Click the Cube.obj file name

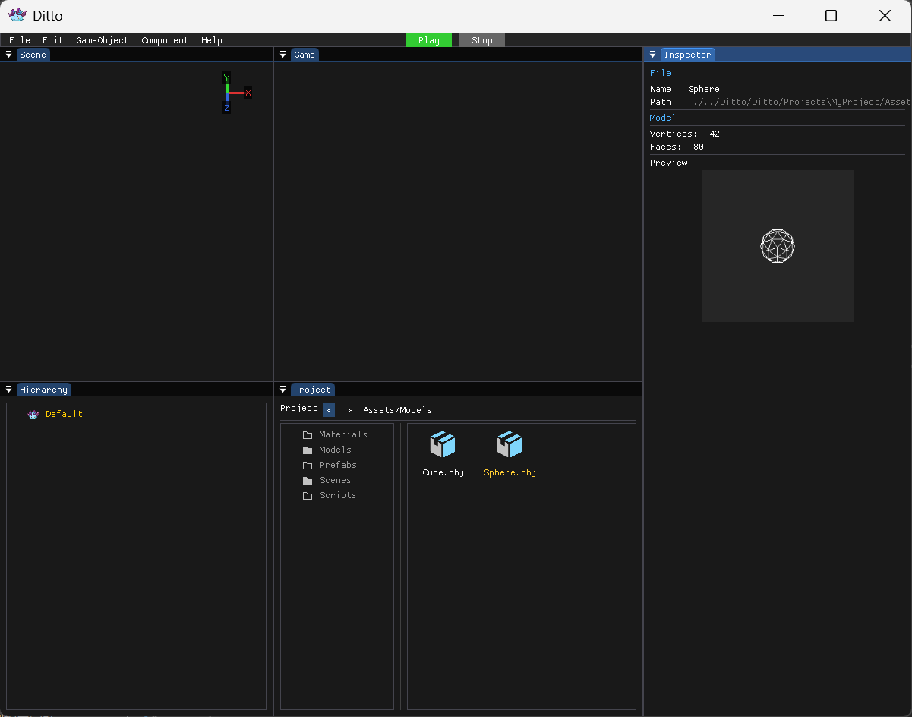pyautogui.click(x=443, y=472)
